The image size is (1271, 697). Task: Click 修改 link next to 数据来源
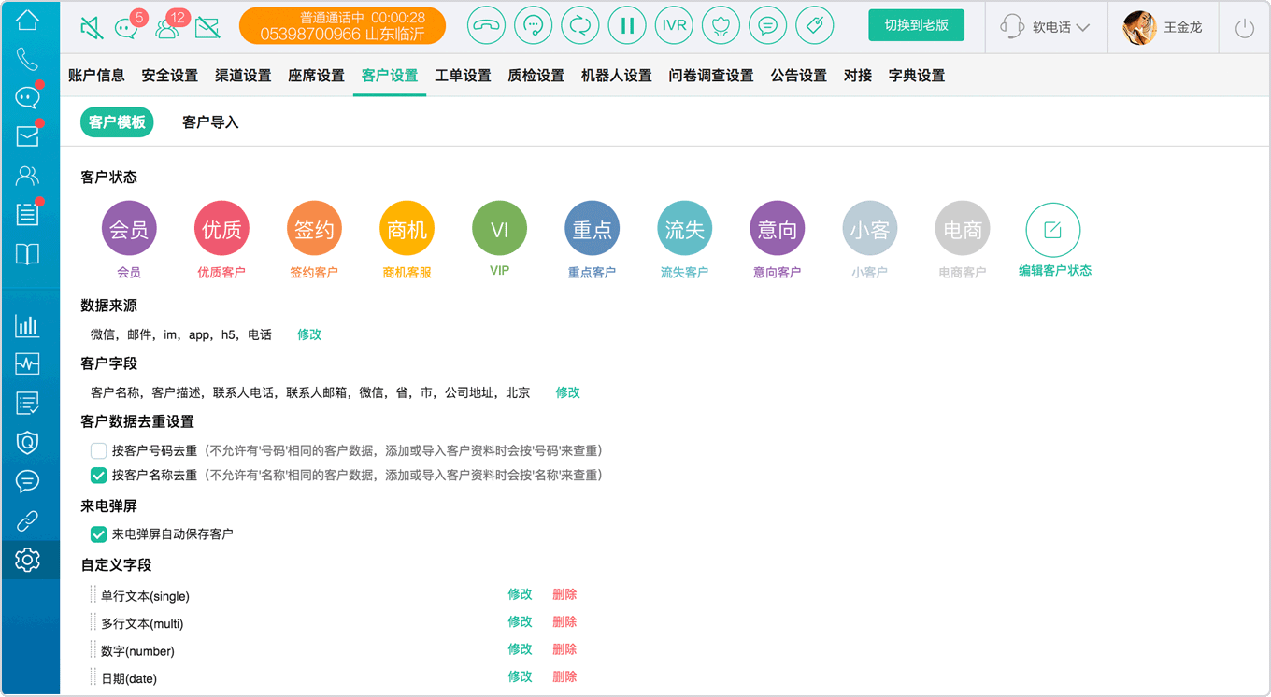coord(309,334)
